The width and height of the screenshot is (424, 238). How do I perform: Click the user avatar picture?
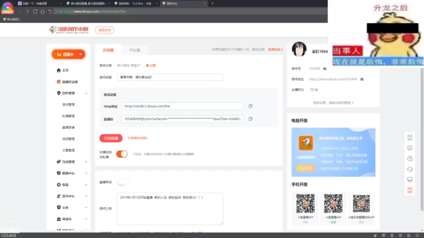pyautogui.click(x=299, y=49)
